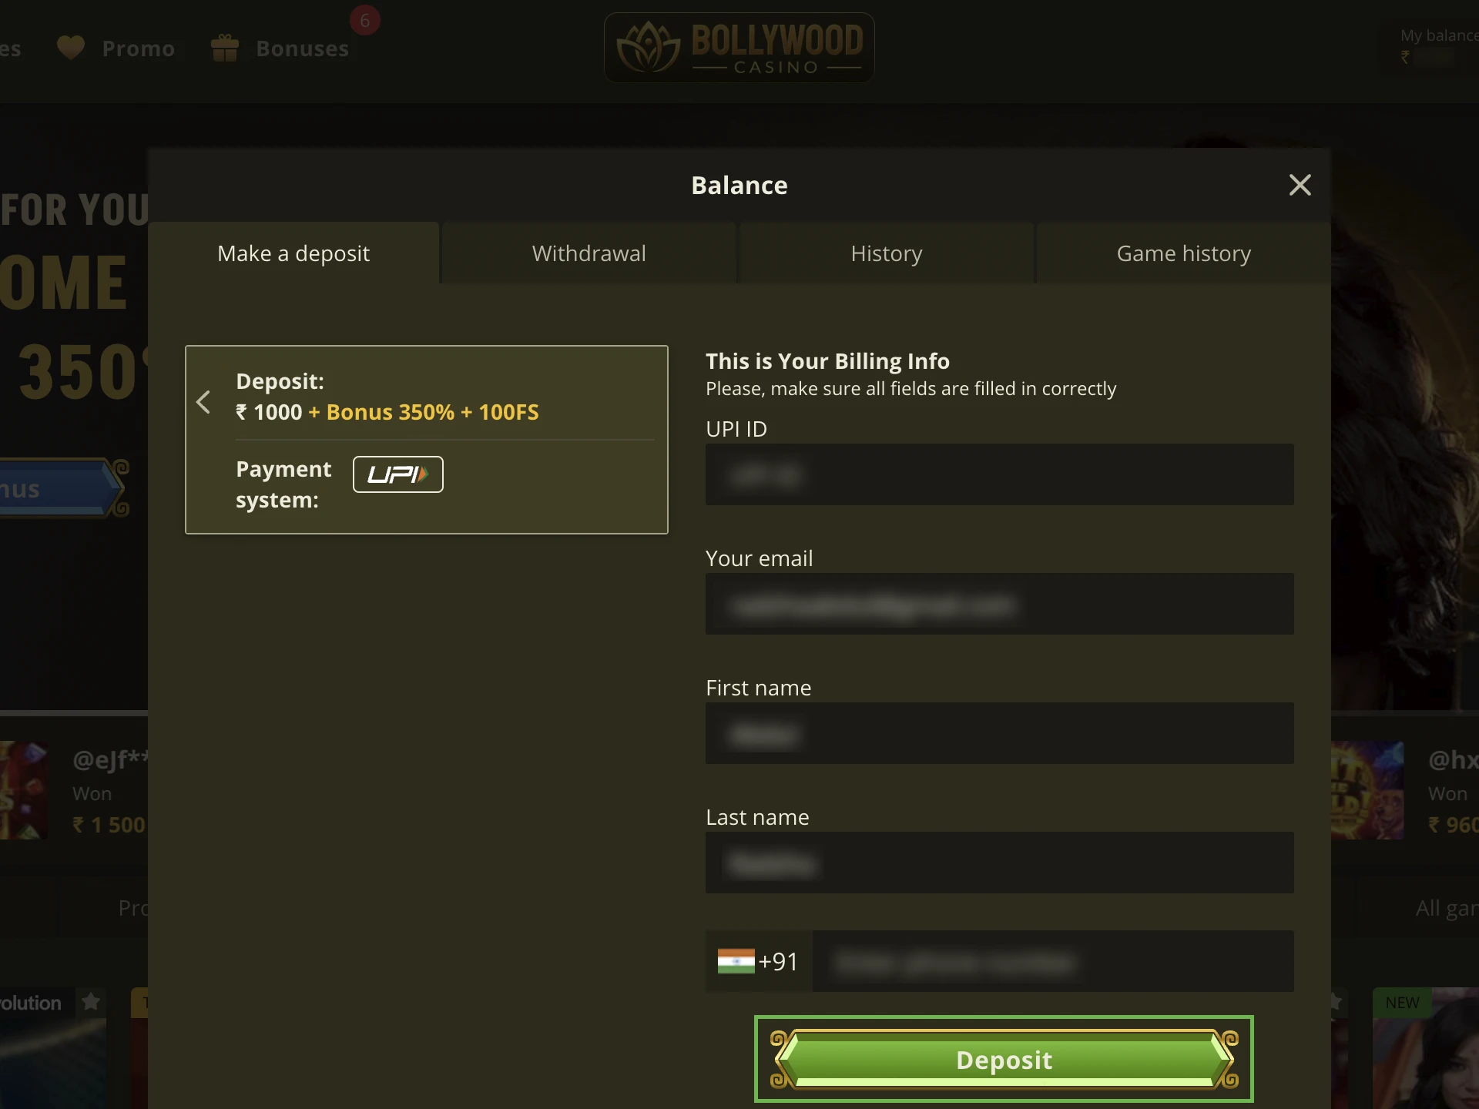Click the Bonuses gift icon
1479x1109 pixels.
point(226,48)
